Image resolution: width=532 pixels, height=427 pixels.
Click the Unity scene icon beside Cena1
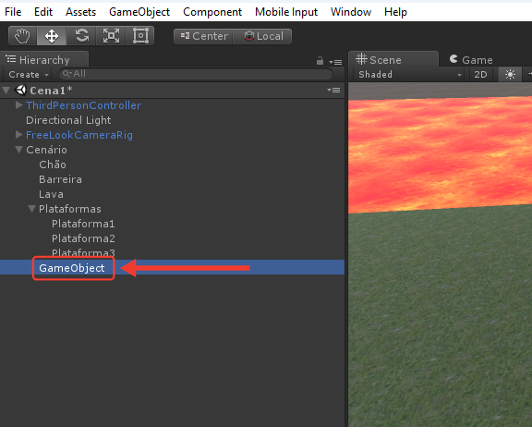coord(20,90)
